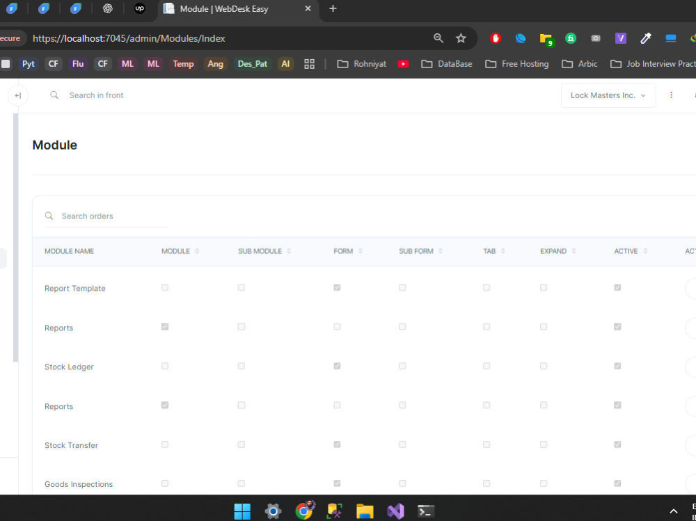Open Chrome from the taskbar
The image size is (696, 521).
[x=305, y=511]
